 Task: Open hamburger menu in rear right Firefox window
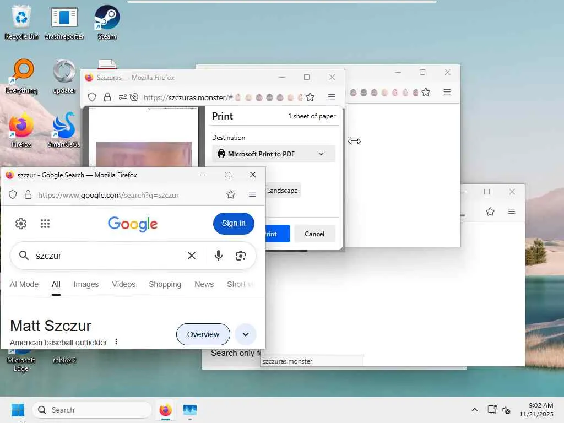pyautogui.click(x=512, y=211)
